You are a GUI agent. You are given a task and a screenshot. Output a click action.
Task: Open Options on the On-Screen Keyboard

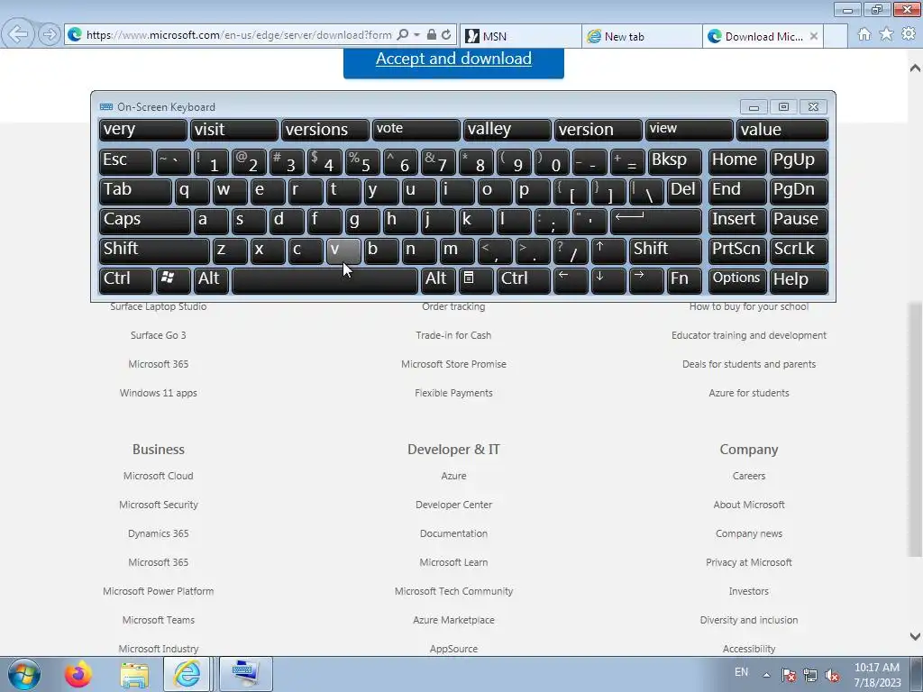pyautogui.click(x=737, y=279)
